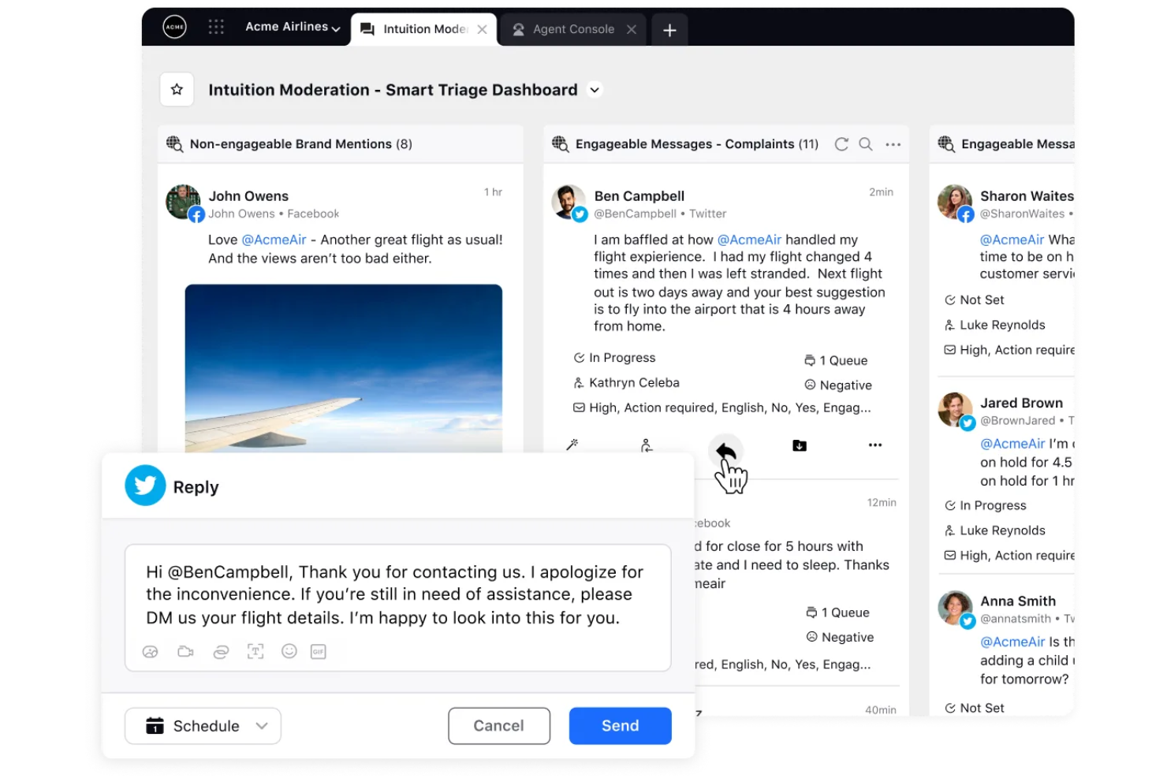Refresh the Engageable Messages - Complaints column
Image resolution: width=1167 pixels, height=778 pixels.
pyautogui.click(x=841, y=144)
